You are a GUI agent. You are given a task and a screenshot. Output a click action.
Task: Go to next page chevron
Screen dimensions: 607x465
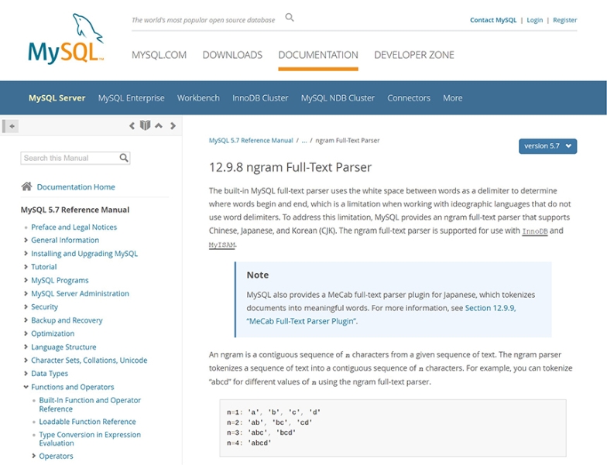173,125
